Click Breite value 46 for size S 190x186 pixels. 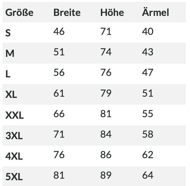pyautogui.click(x=59, y=32)
